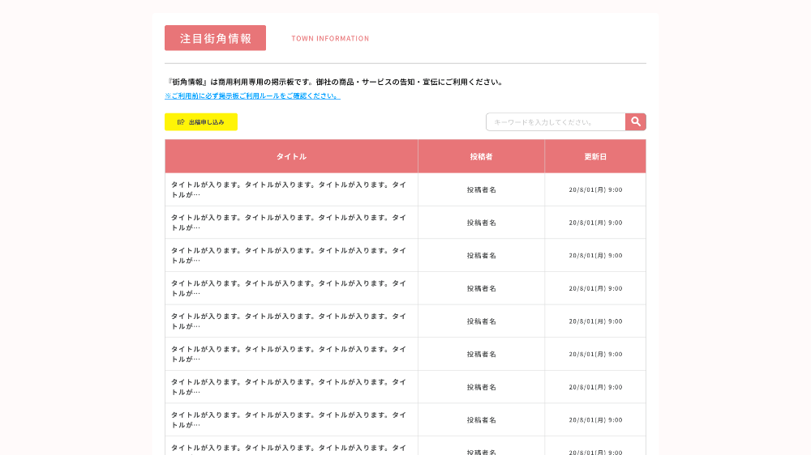Click the magnifying glass search icon
Screen dimensions: 811x455
click(x=636, y=122)
